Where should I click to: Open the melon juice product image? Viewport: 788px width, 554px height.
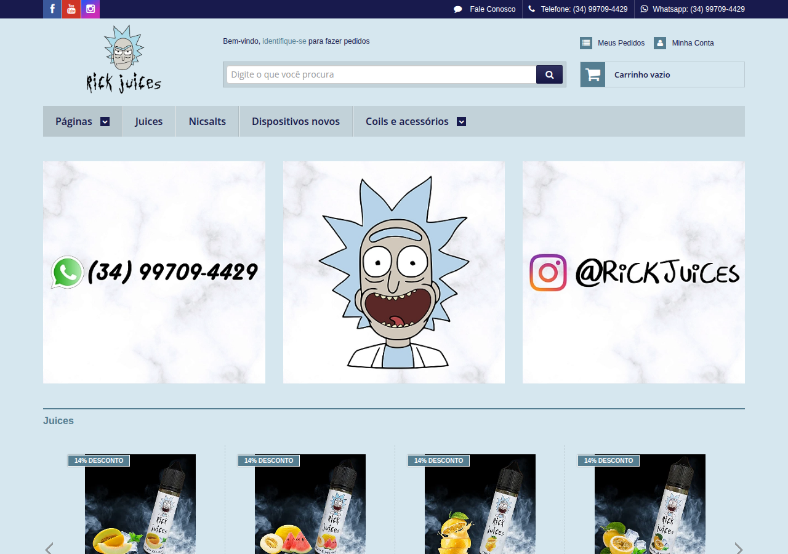(x=140, y=504)
